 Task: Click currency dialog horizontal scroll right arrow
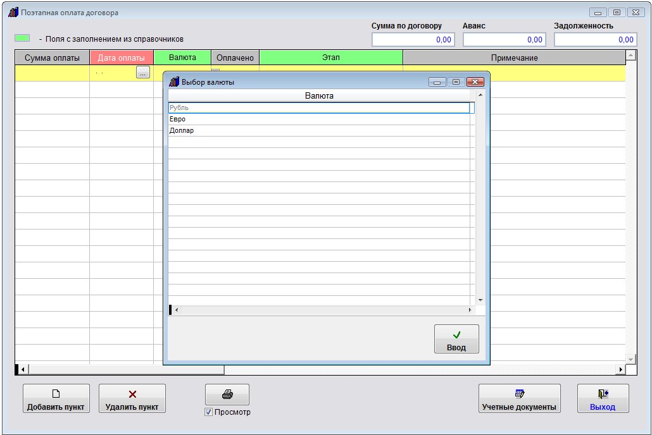click(470, 310)
